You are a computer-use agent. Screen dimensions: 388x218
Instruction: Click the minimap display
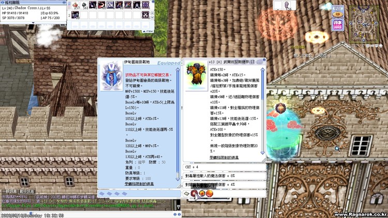point(364,25)
